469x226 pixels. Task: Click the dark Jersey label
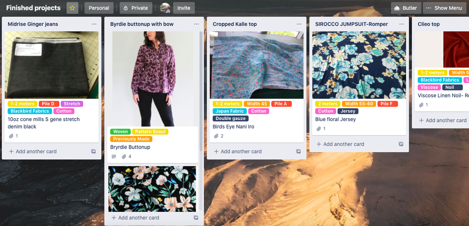(348, 111)
